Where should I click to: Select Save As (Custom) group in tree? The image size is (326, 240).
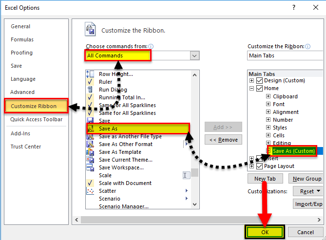[x=294, y=151]
